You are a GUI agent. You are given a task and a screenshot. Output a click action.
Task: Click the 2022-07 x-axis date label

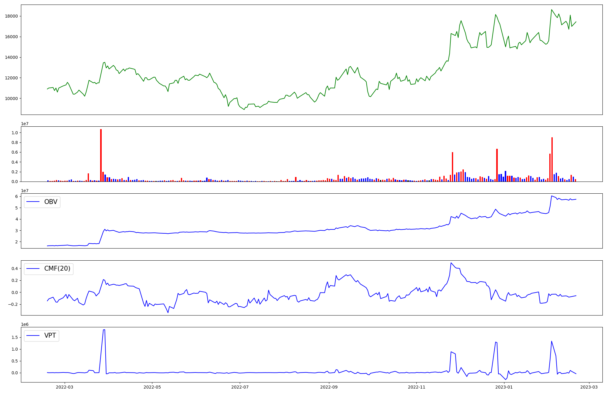(x=240, y=387)
